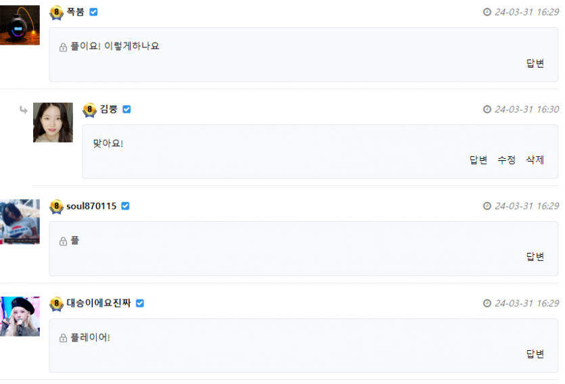Screen dimensions: 565x384
Task: Click the lock icon in 플레이어! comment
Action: click(63, 338)
